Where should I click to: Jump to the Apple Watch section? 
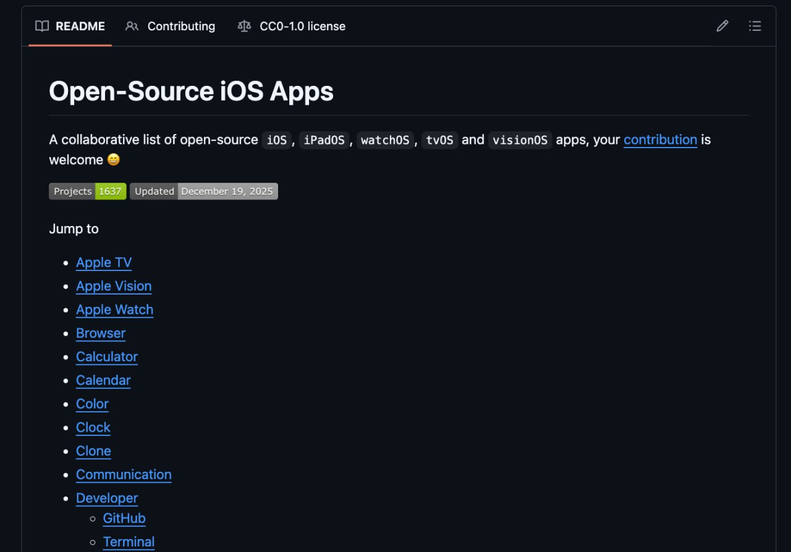pyautogui.click(x=114, y=309)
